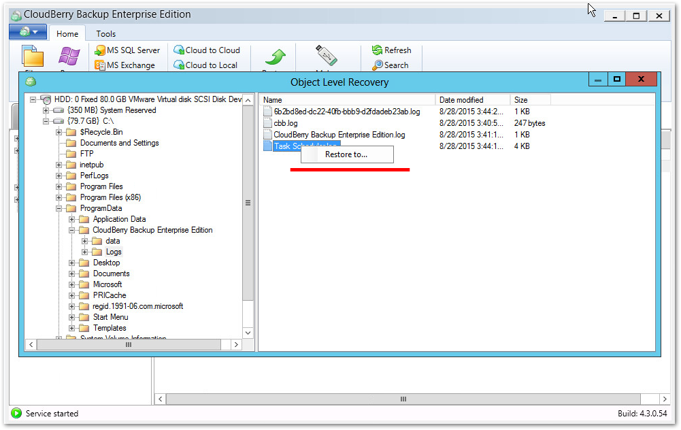Expand the System Reserved partition node
The width and height of the screenshot is (681, 430).
46,110
